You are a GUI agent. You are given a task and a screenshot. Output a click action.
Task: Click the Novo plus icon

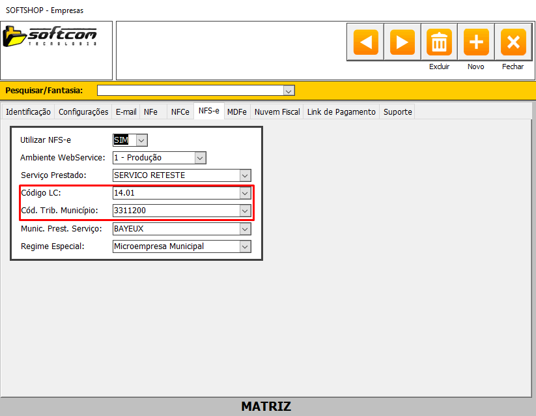pos(476,42)
